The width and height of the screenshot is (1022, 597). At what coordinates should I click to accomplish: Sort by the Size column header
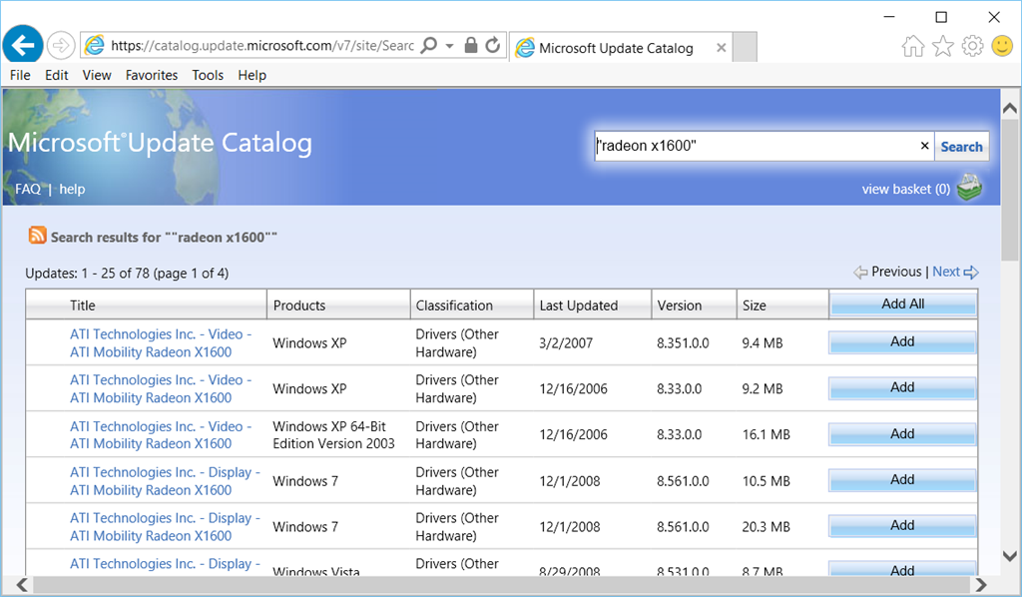[x=782, y=305]
